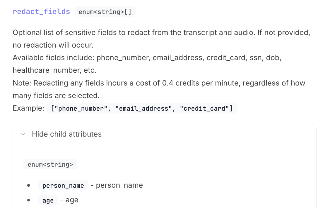The image size is (335, 209).
Task: Click the "- age" description text
Action: pos(69,200)
